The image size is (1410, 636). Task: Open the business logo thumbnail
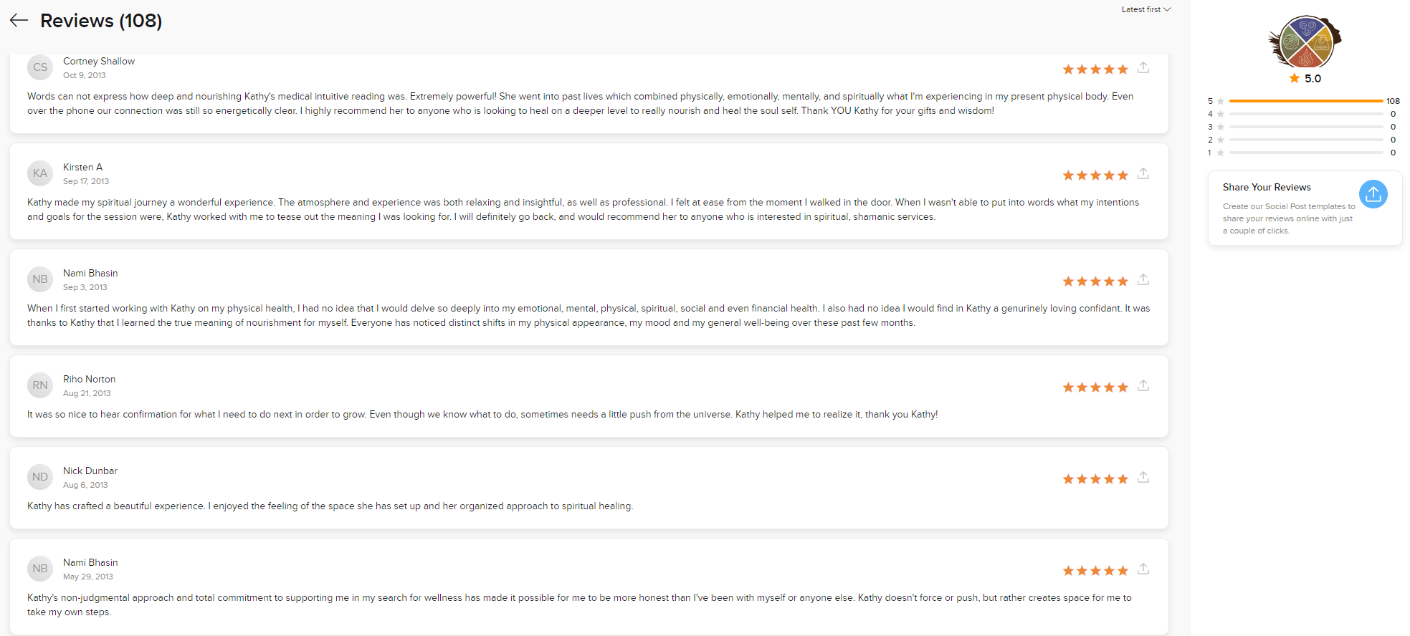point(1305,42)
